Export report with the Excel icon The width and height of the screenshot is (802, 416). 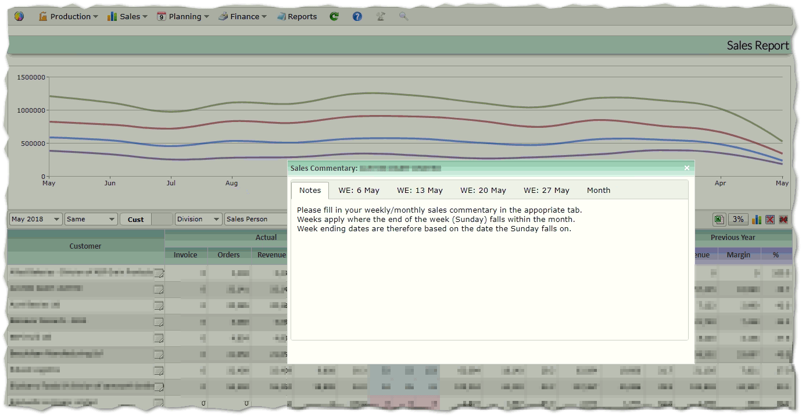coord(719,219)
